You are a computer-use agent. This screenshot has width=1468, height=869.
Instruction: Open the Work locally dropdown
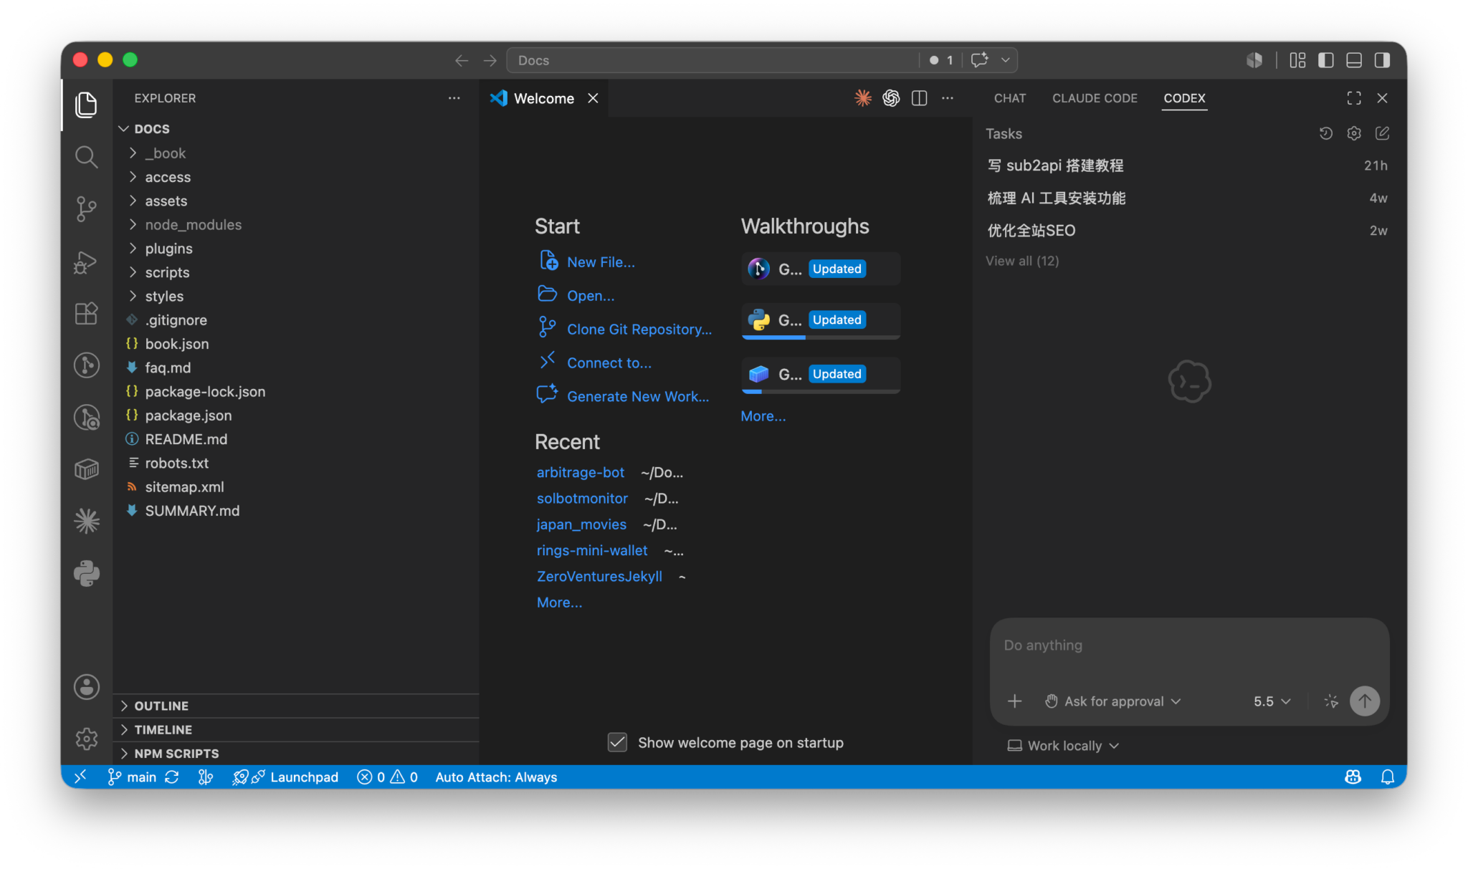point(1063,745)
